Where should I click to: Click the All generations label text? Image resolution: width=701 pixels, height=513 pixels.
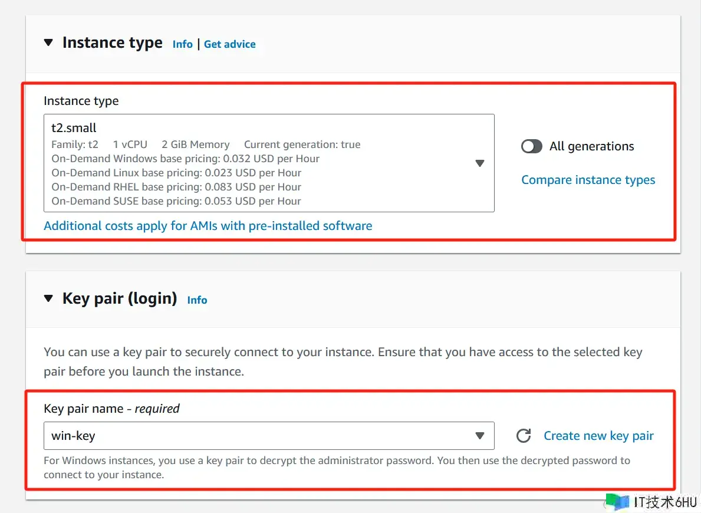click(591, 146)
